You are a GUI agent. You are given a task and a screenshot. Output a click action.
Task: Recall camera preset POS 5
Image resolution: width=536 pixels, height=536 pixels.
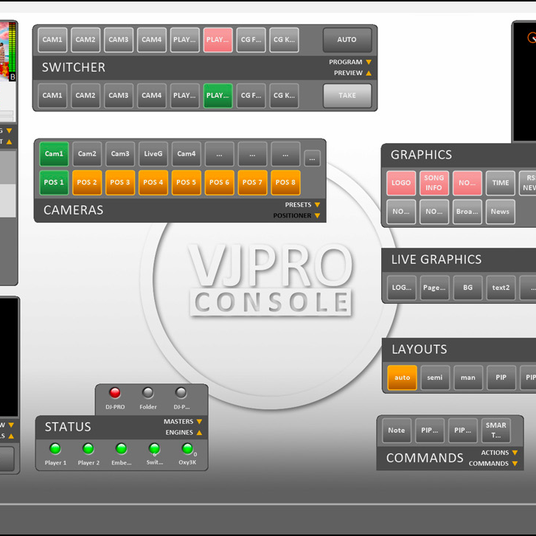pyautogui.click(x=187, y=183)
